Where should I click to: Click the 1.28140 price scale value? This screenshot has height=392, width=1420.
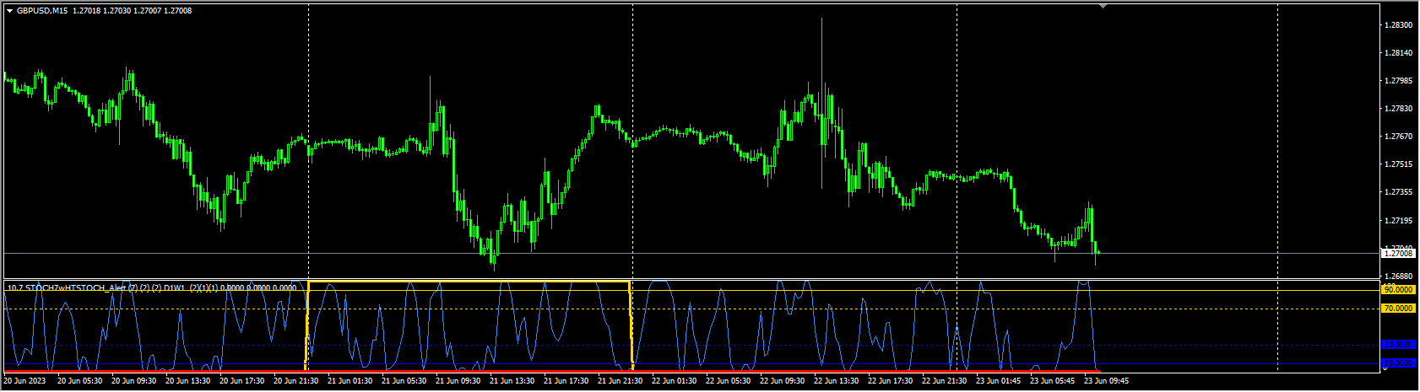[1398, 53]
